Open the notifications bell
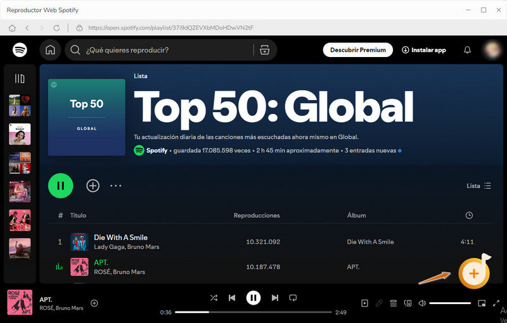Screen dimensions: 507x323 [467, 50]
